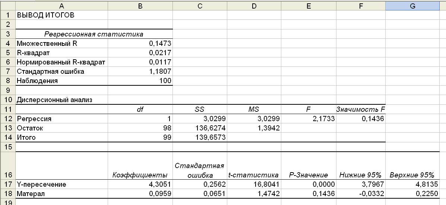Screen dimensions: 446x205
Task: Select column B header
Action: click(x=140, y=6)
